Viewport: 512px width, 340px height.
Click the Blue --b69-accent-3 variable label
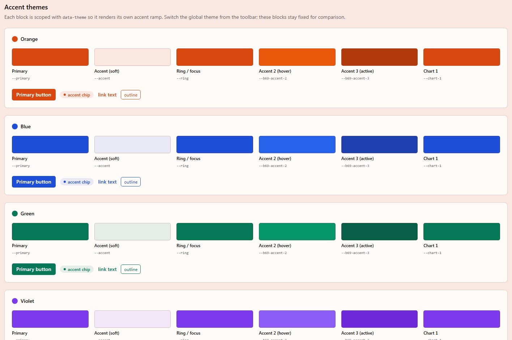pos(355,166)
